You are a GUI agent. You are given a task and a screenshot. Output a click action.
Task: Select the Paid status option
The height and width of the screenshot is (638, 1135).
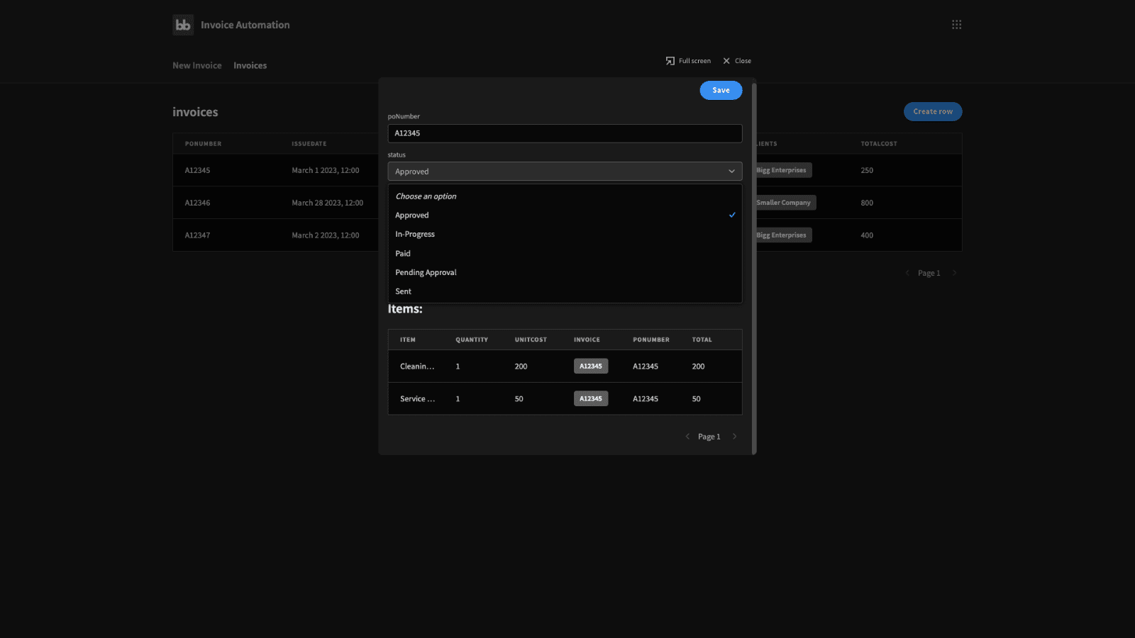pos(565,254)
